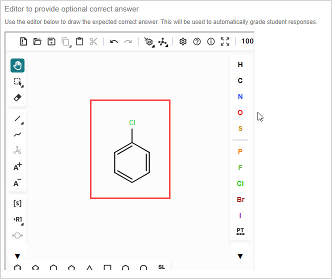Select the Nitrogen (N) atom button
Viewport: 332px width, 279px height.
[x=240, y=96]
